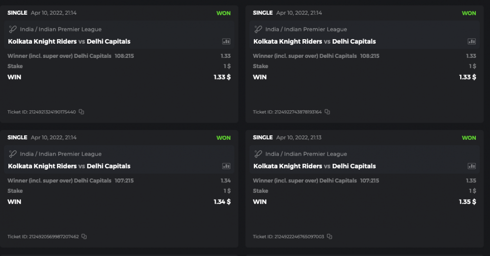This screenshot has width=490, height=256.
Task: Click cricket icon on the 21:13 bet card
Action: tap(258, 154)
